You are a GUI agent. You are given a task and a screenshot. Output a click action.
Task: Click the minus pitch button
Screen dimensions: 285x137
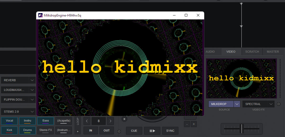187,124
